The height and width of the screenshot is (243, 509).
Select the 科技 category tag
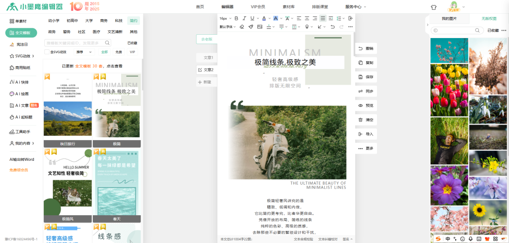(119, 21)
